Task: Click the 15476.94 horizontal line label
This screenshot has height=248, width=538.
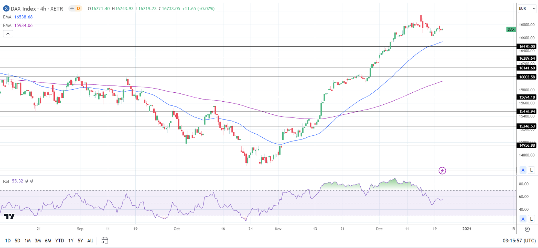Action: 527,111
